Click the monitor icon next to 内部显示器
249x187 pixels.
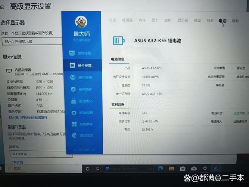[9, 71]
